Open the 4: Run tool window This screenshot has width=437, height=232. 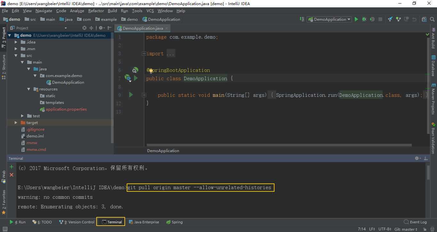[x=18, y=222]
